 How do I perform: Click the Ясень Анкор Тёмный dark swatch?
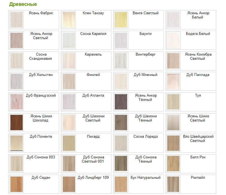121,102
